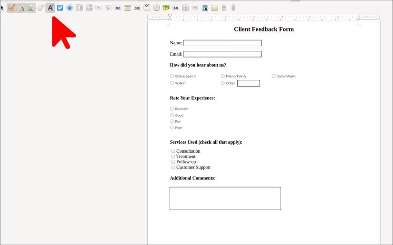Viewport: 393px width, 245px height.
Task: Rate experience as Excellent
Action: (171, 109)
